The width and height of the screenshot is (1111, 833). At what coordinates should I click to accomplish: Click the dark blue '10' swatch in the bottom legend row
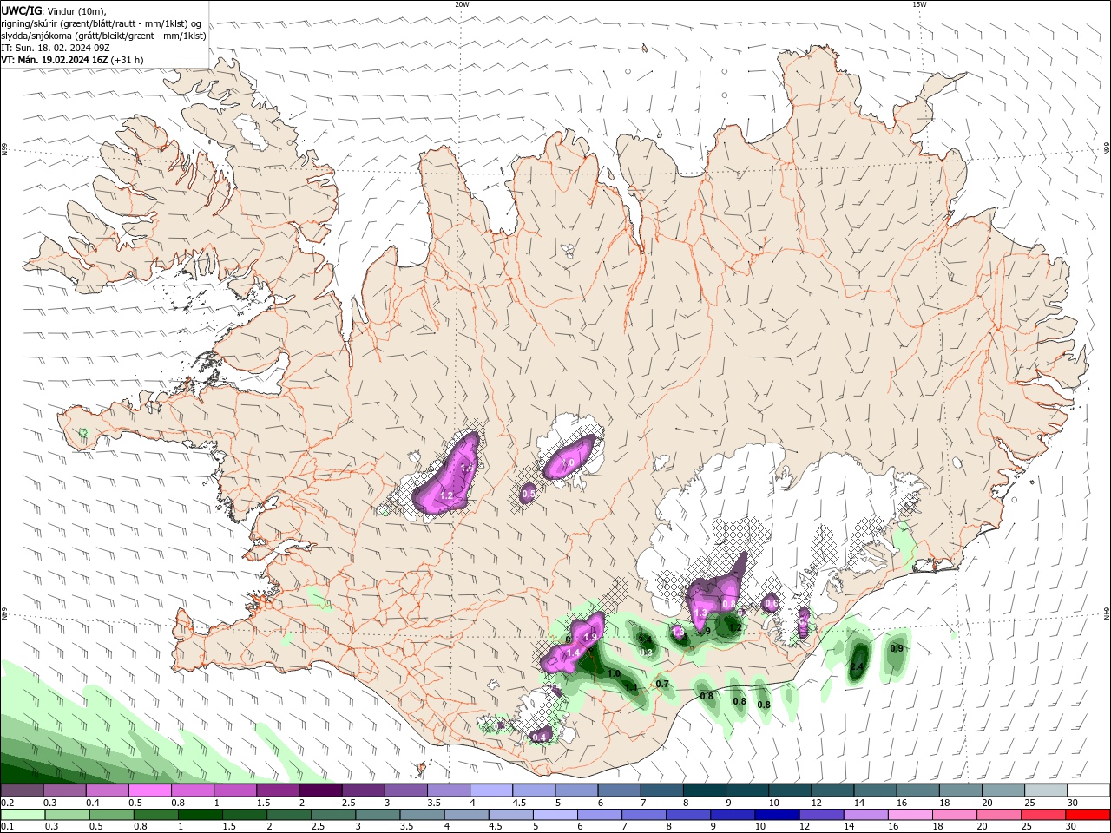[x=775, y=815]
